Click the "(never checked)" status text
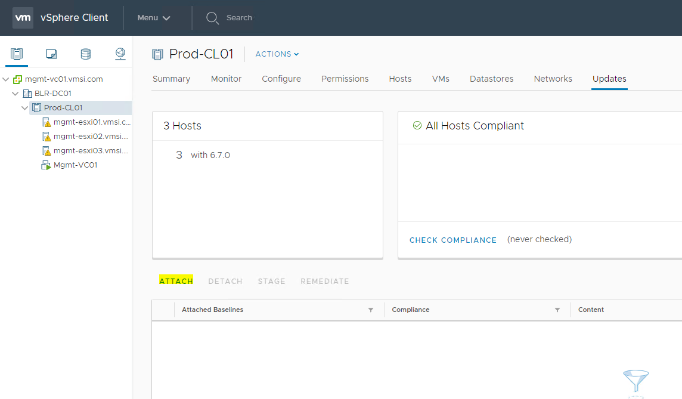Image resolution: width=682 pixels, height=399 pixels. 540,239
